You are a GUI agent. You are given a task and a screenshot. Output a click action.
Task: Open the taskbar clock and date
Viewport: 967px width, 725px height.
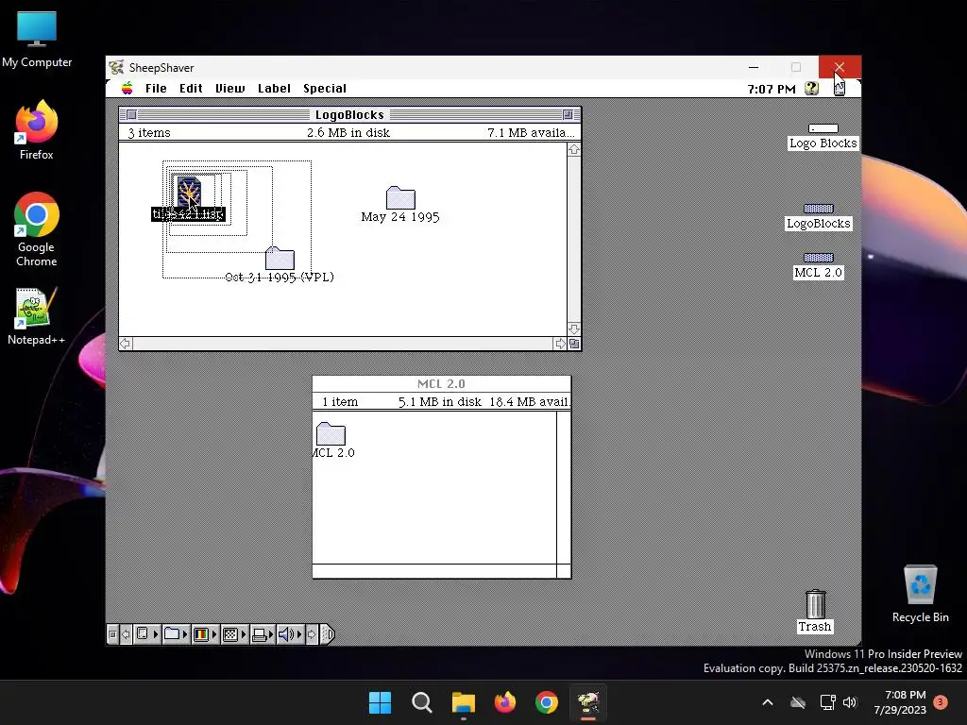click(x=900, y=702)
